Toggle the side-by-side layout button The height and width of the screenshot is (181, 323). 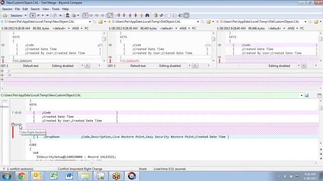point(186,16)
